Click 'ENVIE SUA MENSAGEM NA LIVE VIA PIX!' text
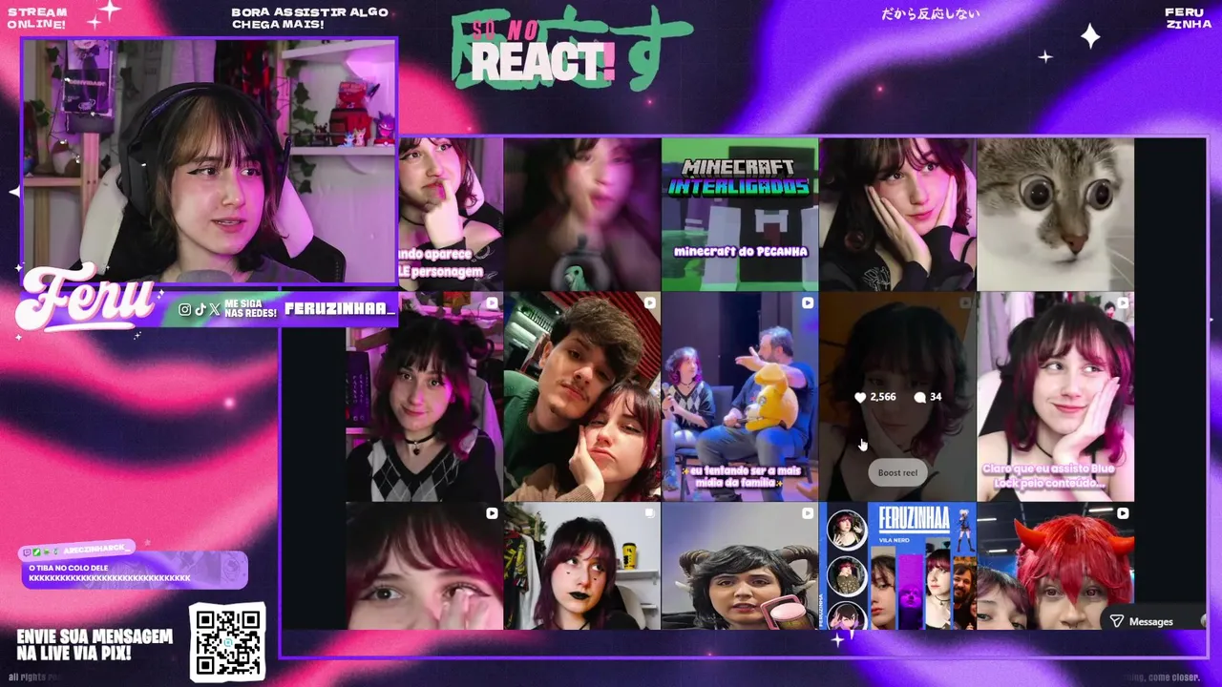This screenshot has height=687, width=1222. 95,645
